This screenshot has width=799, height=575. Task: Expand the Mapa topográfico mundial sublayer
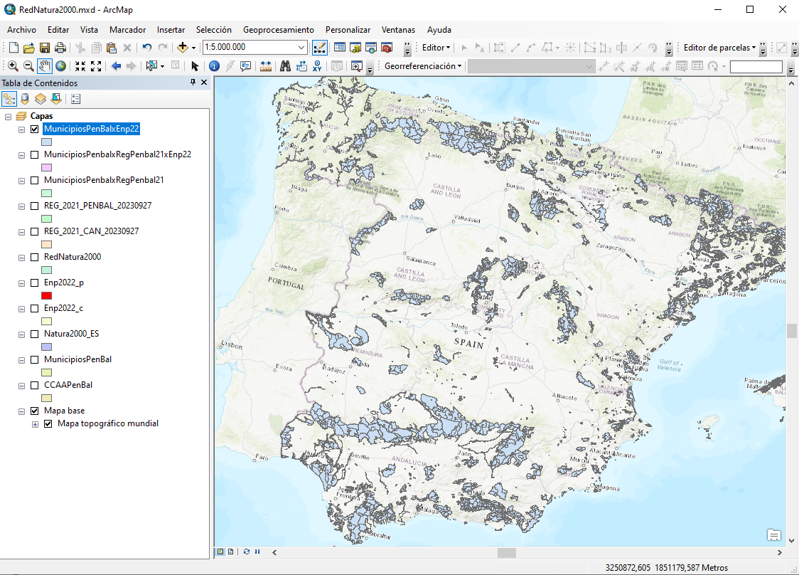click(35, 424)
